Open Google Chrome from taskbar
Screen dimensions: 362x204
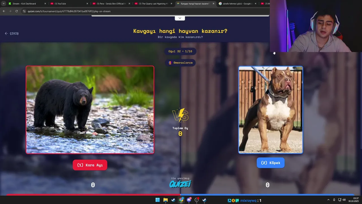tap(181, 200)
